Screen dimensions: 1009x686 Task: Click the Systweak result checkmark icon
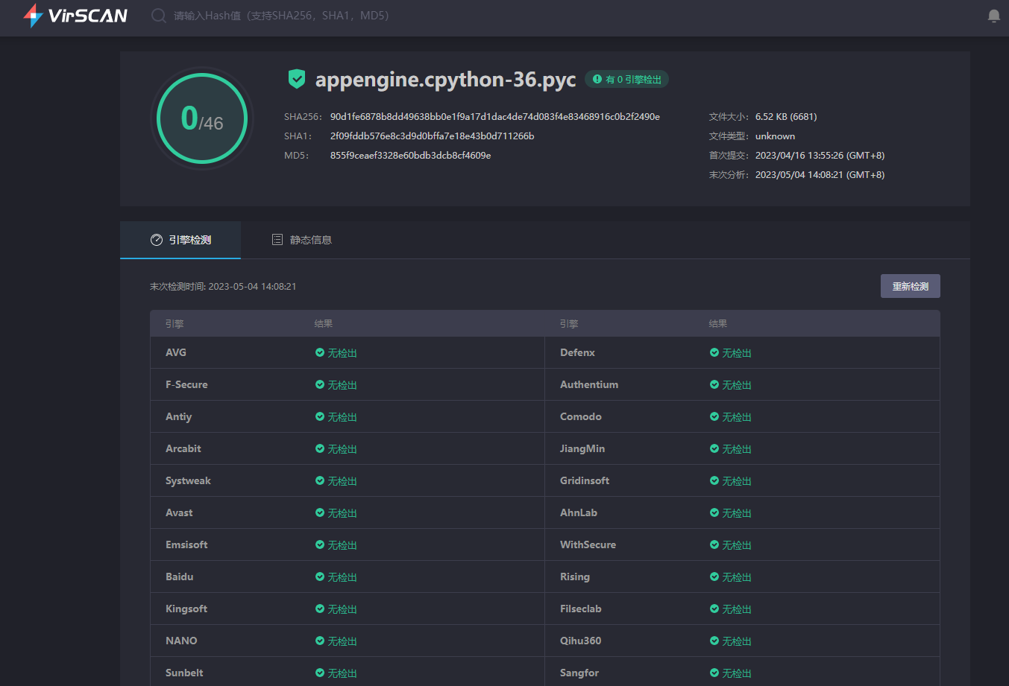click(x=320, y=480)
